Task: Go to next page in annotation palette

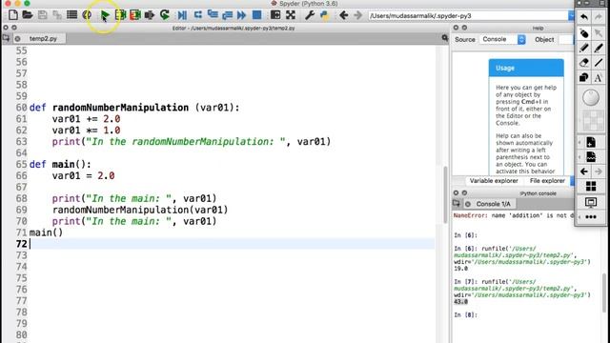Action: [599, 171]
